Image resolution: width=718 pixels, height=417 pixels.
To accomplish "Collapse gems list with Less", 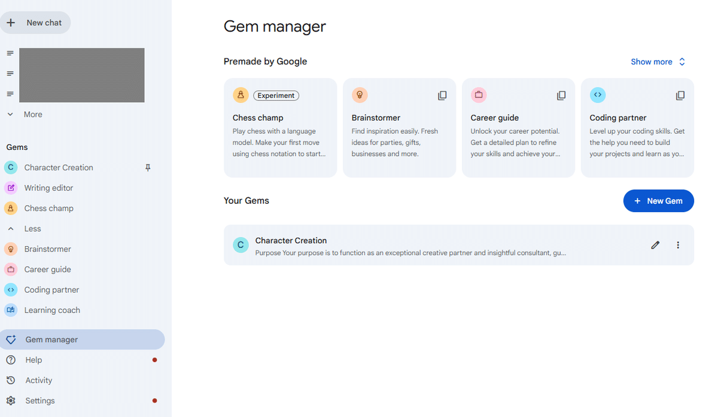I will pos(32,229).
